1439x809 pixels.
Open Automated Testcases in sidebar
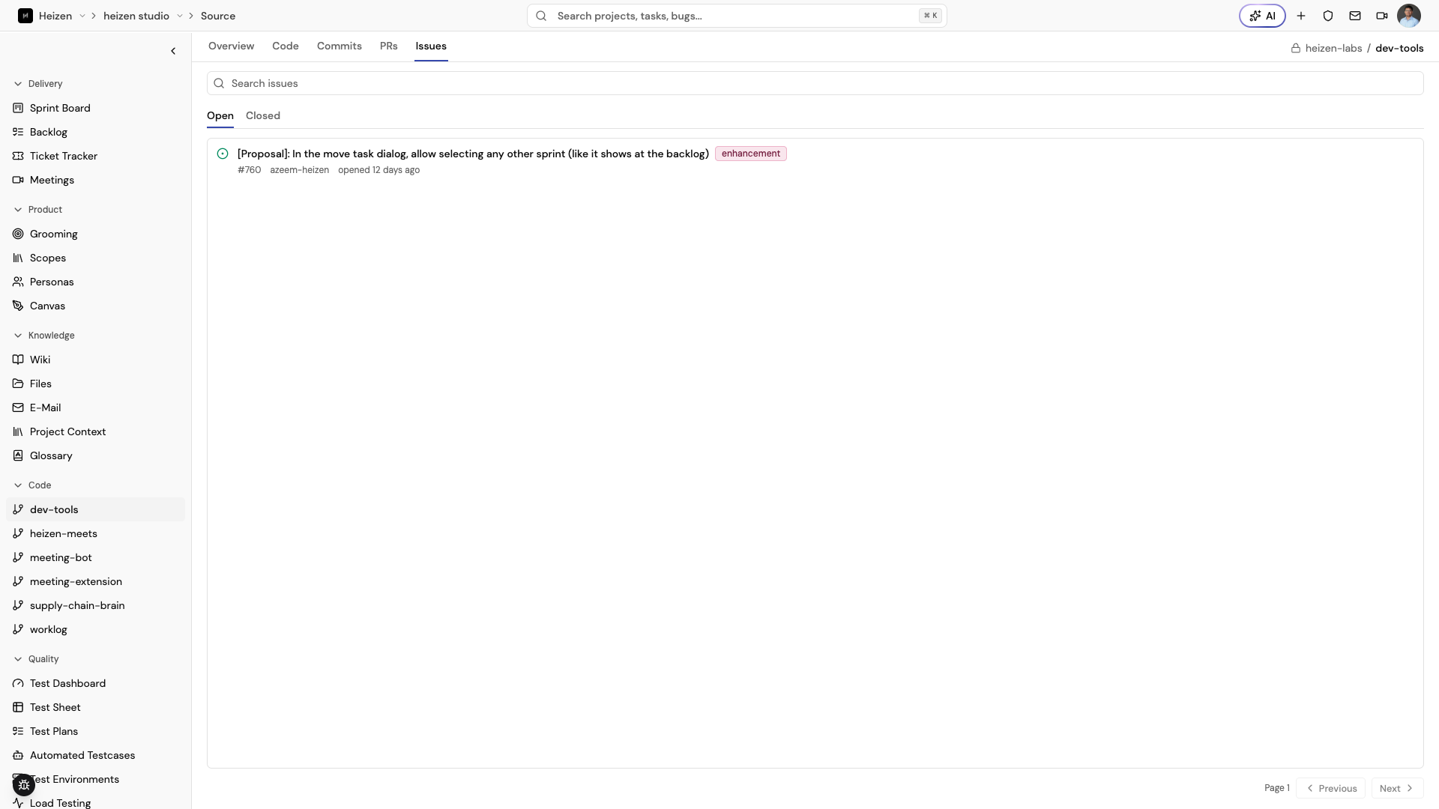pyautogui.click(x=95, y=755)
